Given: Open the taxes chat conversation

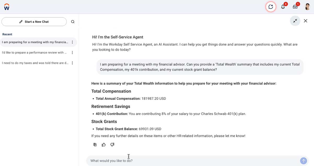Looking at the screenshot, I should pos(35,63).
